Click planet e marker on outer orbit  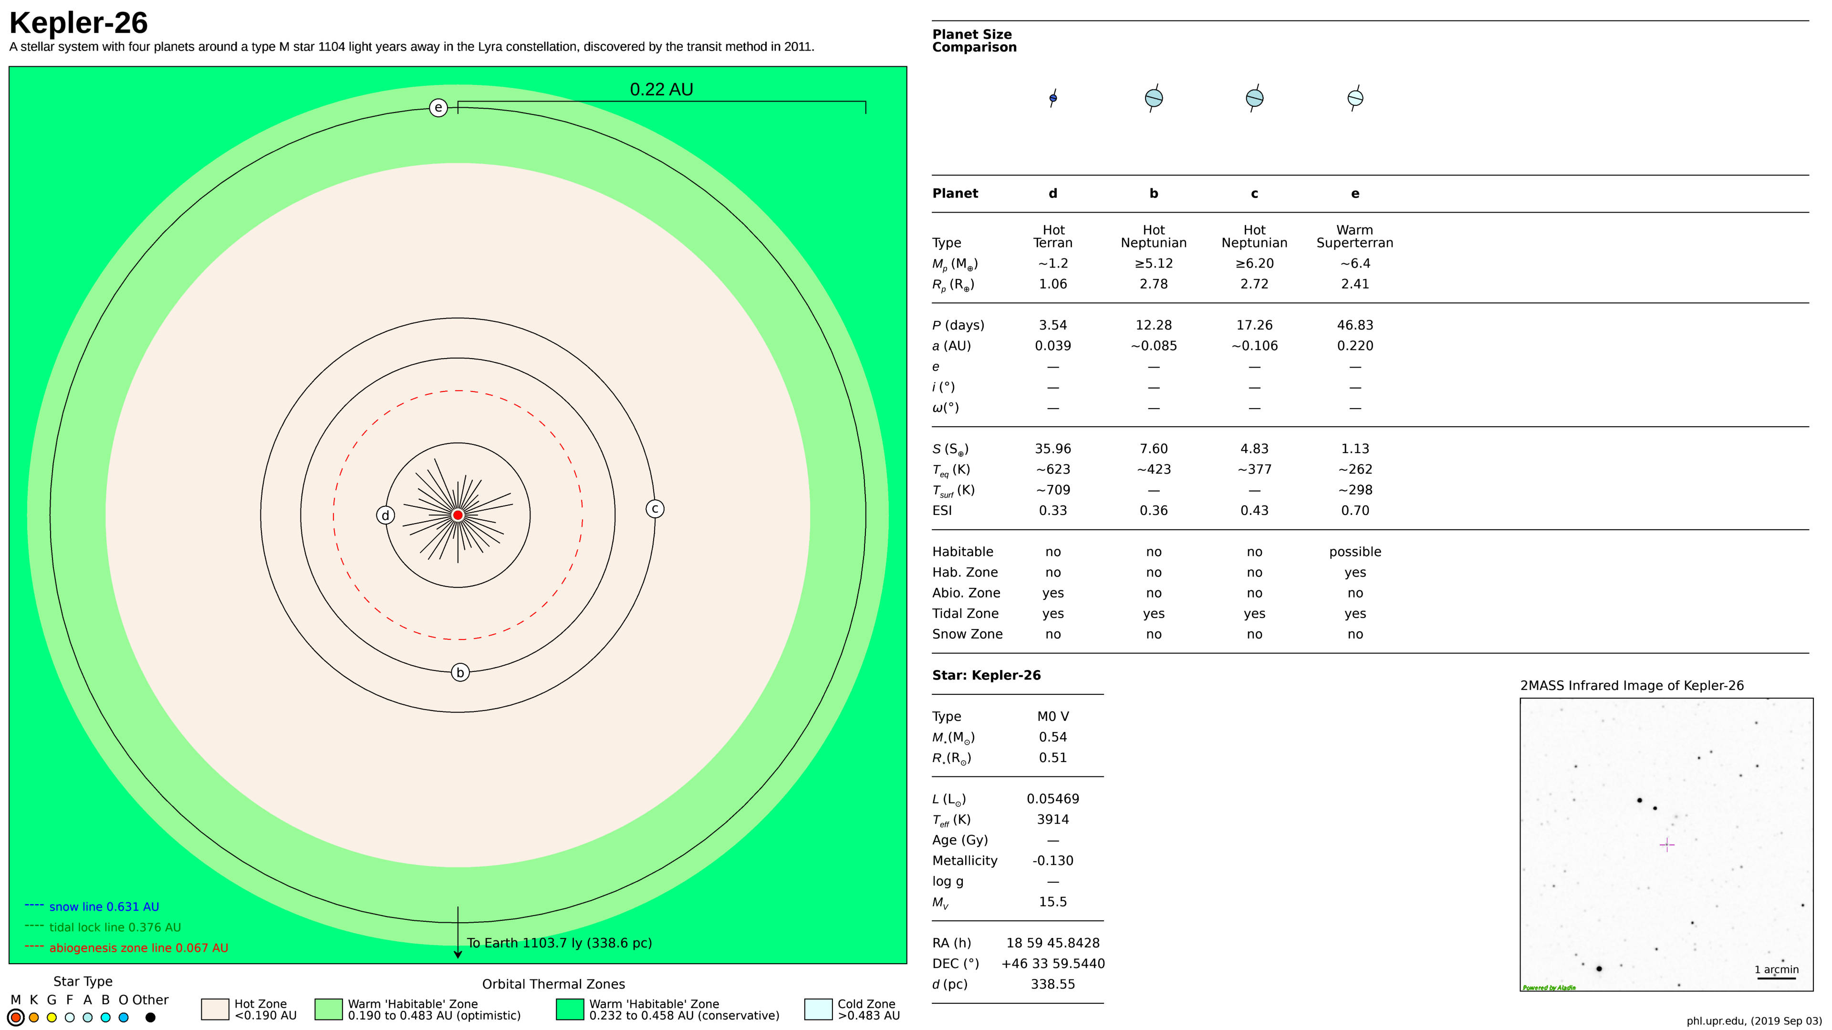click(438, 107)
